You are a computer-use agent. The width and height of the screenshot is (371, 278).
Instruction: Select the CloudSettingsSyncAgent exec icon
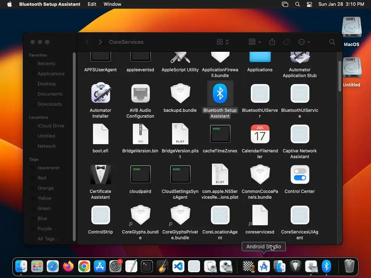point(180,174)
